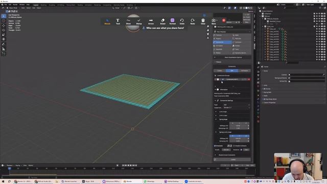
Task: Clear all annotations with the trash icon
Action: 203,21
